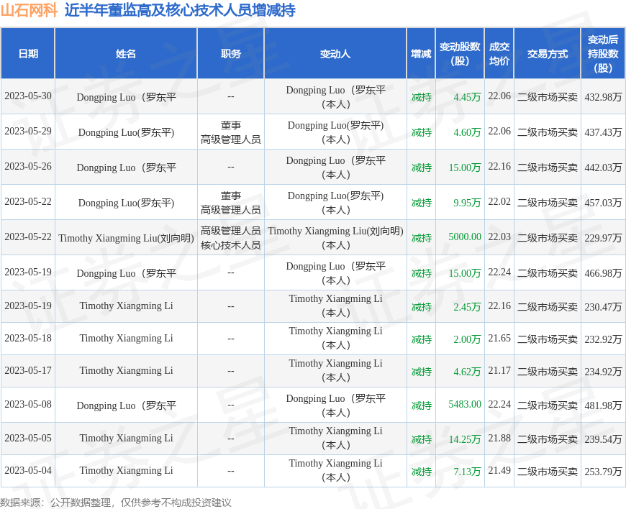Click holdings value 234.92万
This screenshot has width=626, height=509.
tap(603, 372)
